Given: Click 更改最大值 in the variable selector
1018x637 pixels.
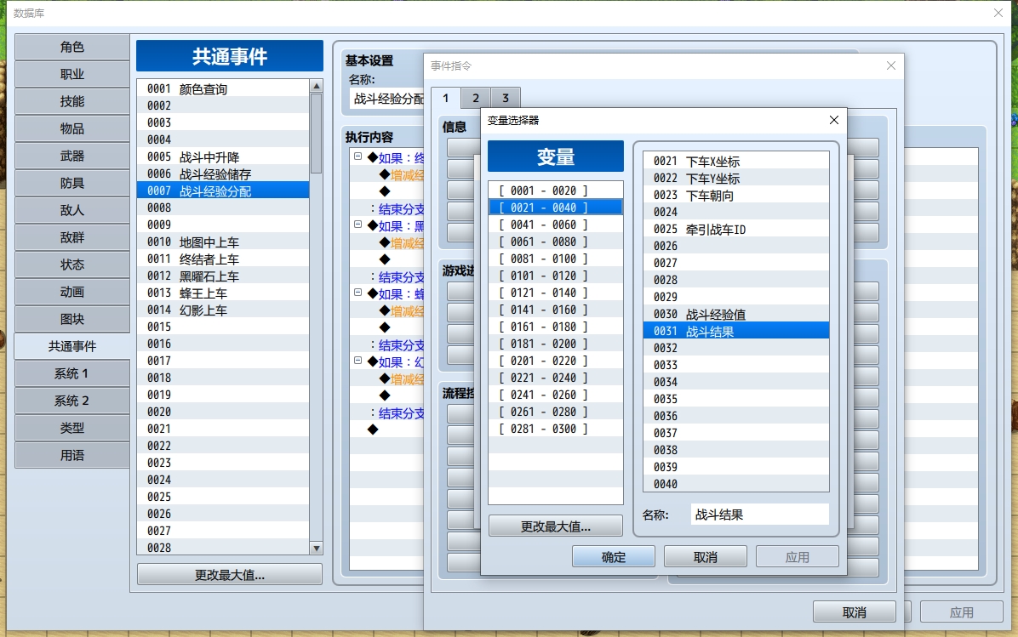Looking at the screenshot, I should pyautogui.click(x=556, y=526).
